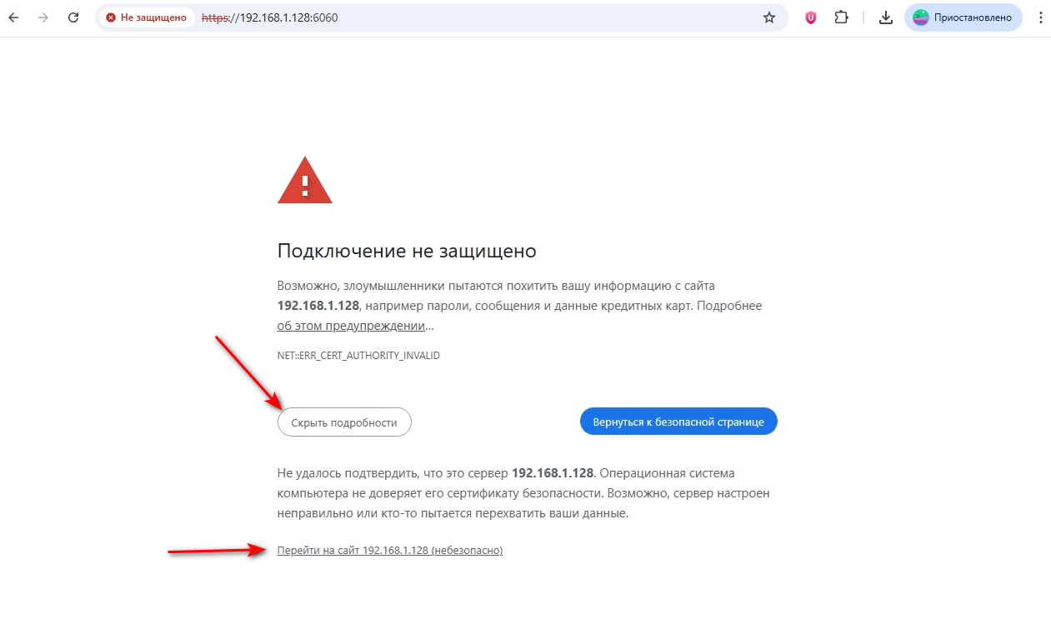Open the Downloads tray icon
The width and height of the screenshot is (1051, 644).
[886, 17]
